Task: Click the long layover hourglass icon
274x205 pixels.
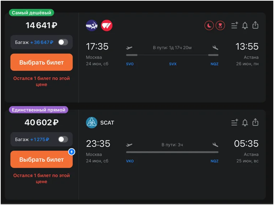Action: 220,25
